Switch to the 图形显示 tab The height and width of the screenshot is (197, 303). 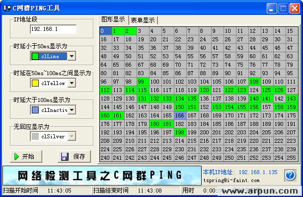click(113, 19)
